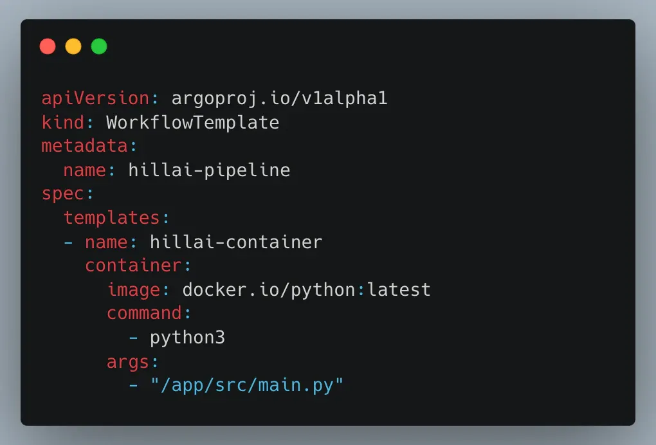This screenshot has width=656, height=445.
Task: Click the kind key
Action: pyautogui.click(x=63, y=123)
